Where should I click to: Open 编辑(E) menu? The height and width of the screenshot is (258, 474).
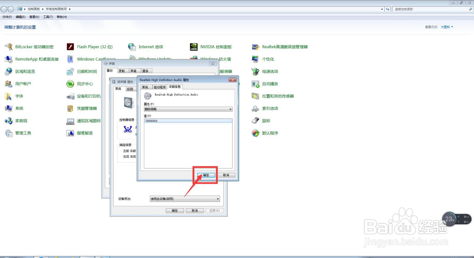click(x=20, y=17)
